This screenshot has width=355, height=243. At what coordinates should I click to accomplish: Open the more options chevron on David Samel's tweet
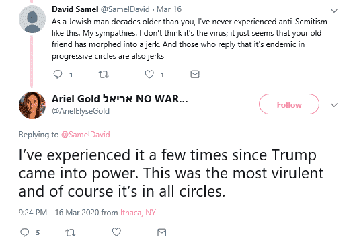pos(334,11)
